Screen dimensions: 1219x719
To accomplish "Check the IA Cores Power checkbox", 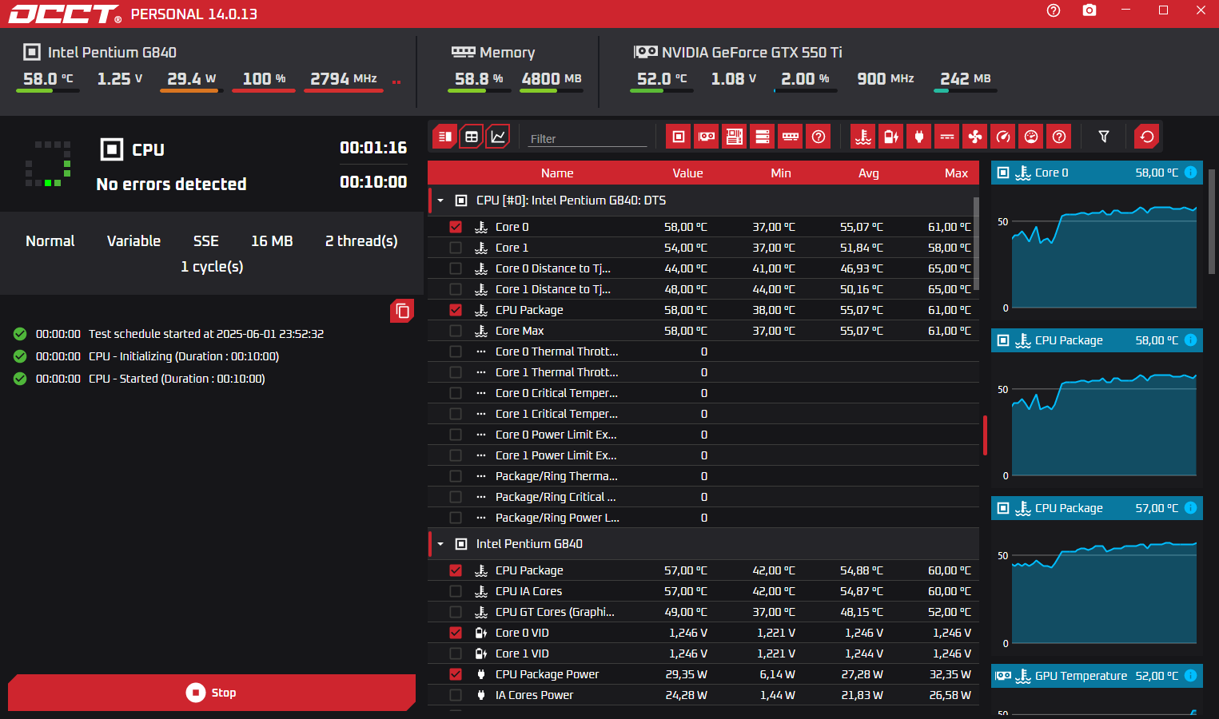I will (456, 695).
